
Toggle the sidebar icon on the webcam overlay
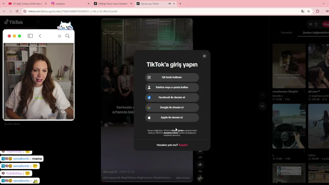(x=30, y=36)
